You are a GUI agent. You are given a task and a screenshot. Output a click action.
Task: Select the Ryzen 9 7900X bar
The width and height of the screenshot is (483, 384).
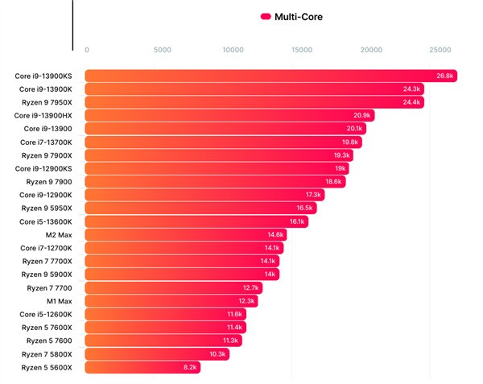219,155
